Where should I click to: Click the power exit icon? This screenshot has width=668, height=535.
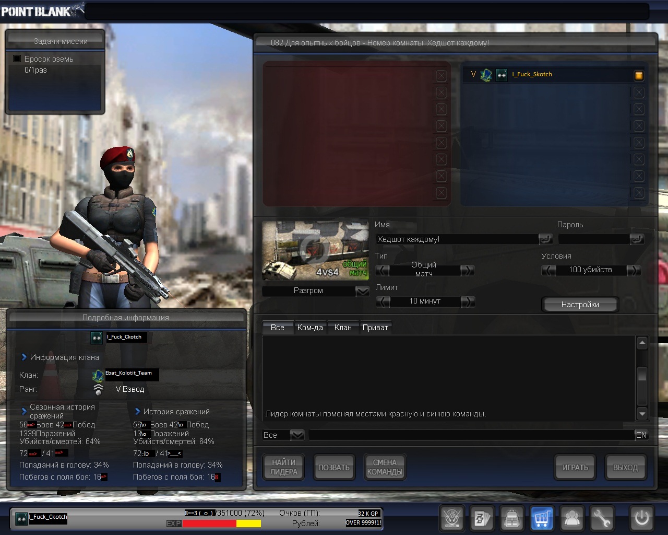(x=641, y=518)
